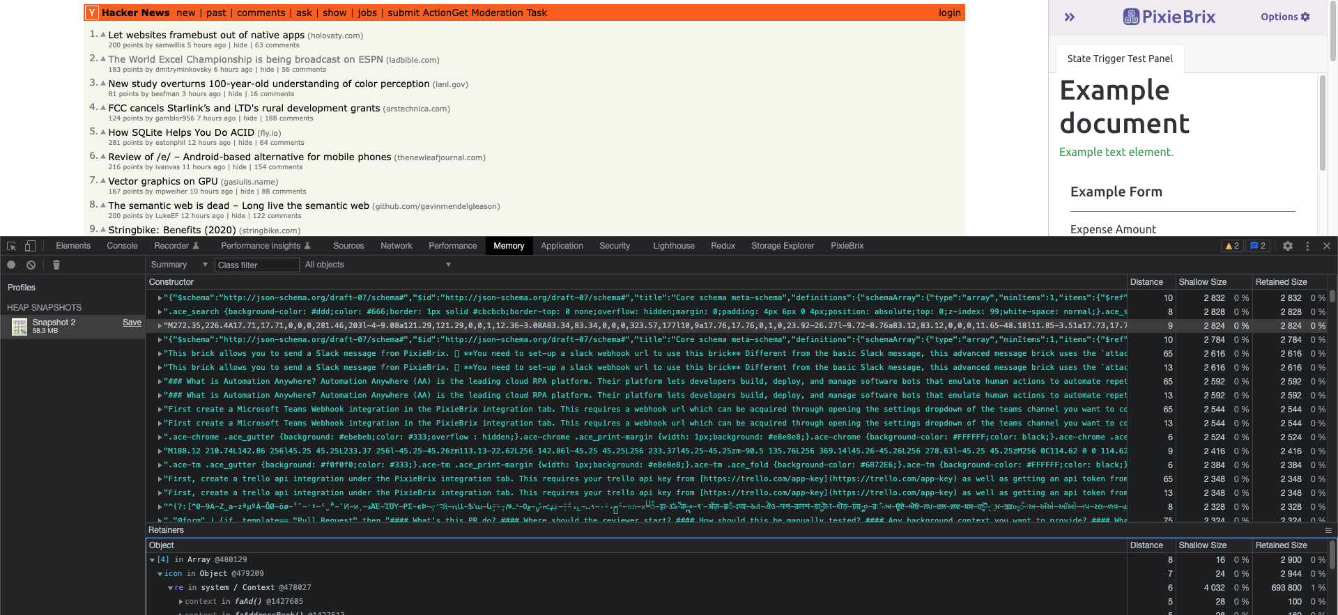This screenshot has width=1338, height=615.
Task: Open DevTools three-dot customize menu
Action: point(1307,246)
